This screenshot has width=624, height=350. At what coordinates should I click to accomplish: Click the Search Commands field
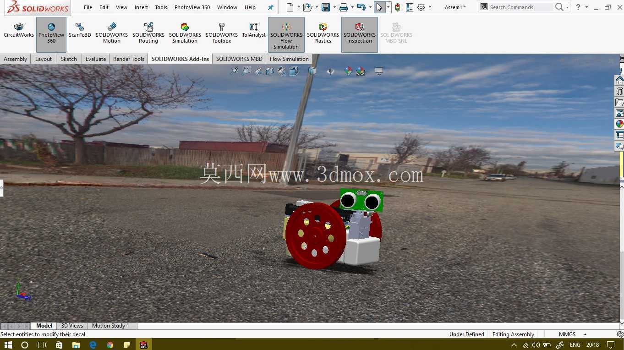[x=520, y=7]
